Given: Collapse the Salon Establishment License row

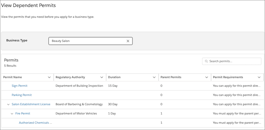Looking at the screenshot, I should tap(8, 104).
